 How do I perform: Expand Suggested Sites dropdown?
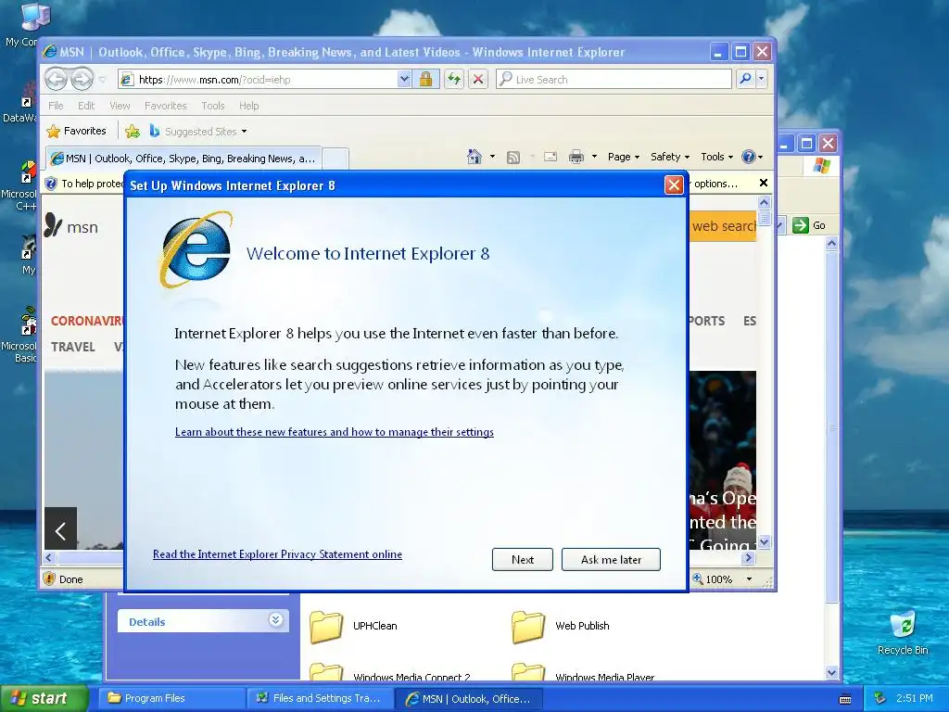click(x=244, y=132)
